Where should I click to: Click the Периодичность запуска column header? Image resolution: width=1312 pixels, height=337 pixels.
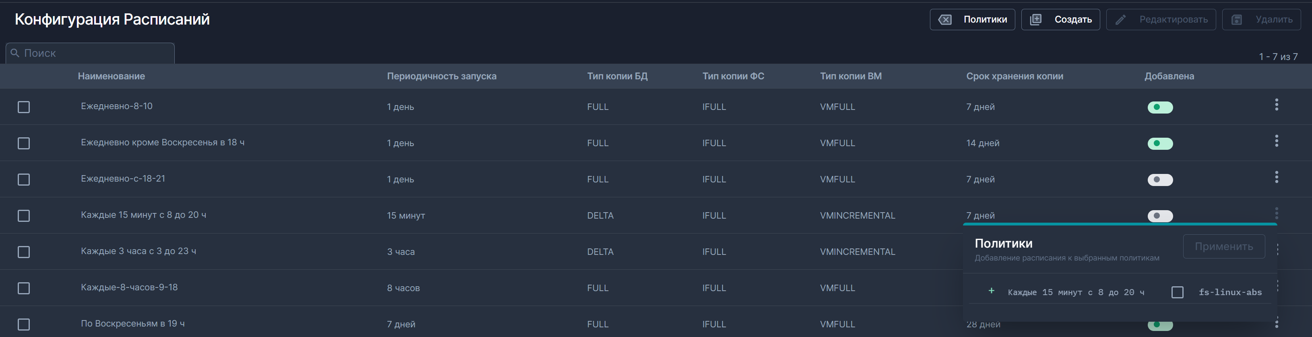point(441,76)
